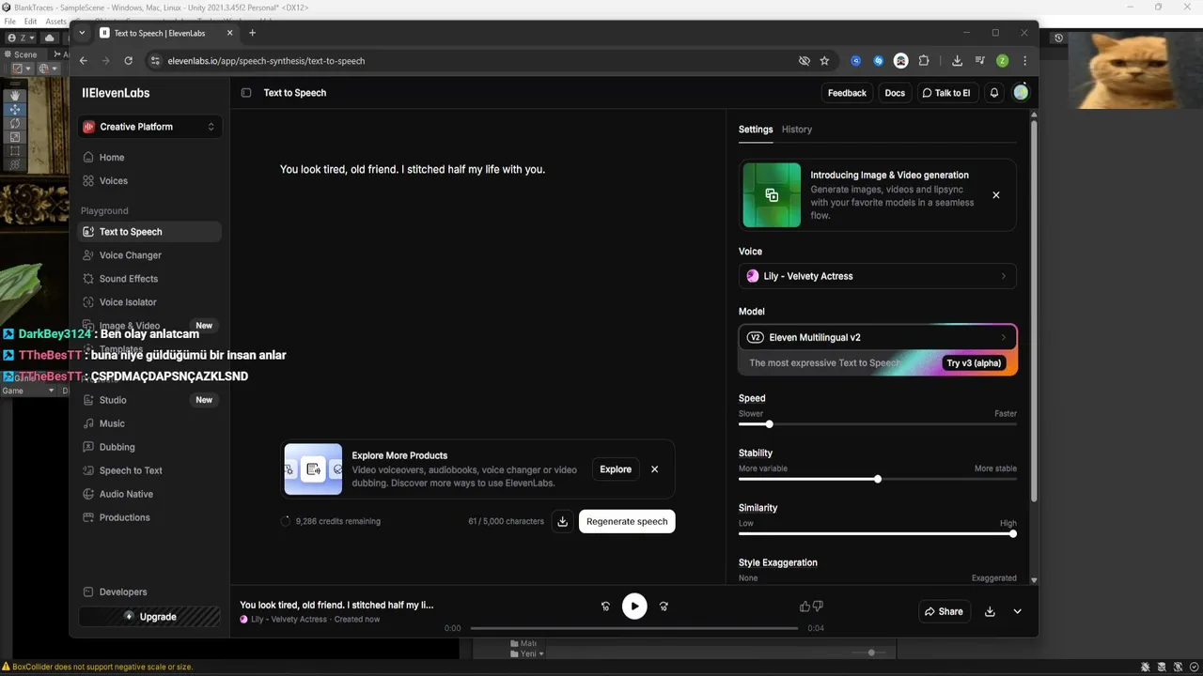
Task: Click Regenerate speech button
Action: [x=627, y=521]
